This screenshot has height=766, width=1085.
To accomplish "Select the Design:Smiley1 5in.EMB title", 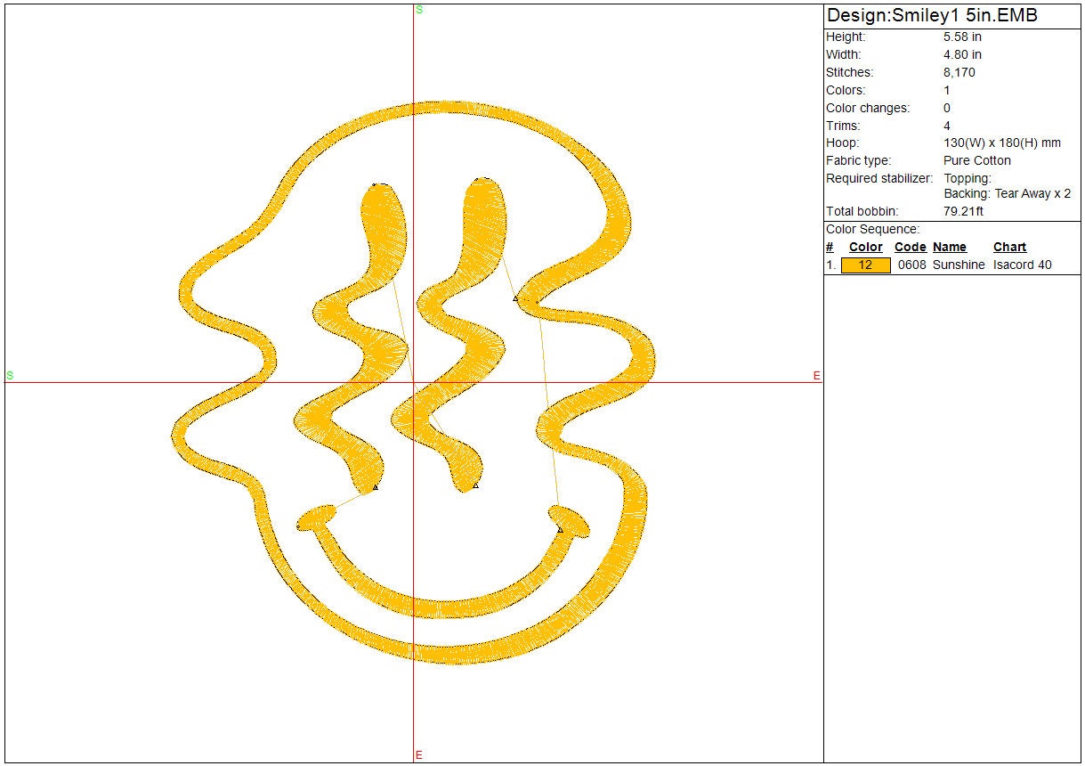I will 932,16.
